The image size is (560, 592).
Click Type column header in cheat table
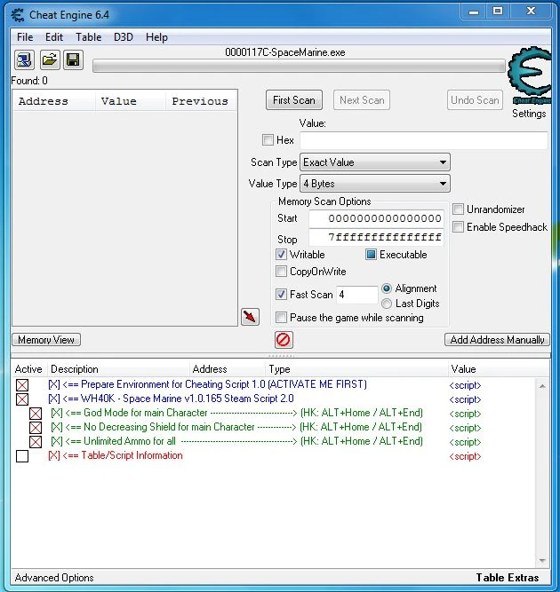point(356,369)
